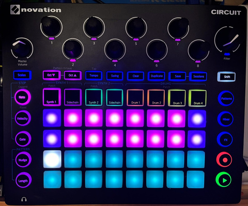This screenshot has width=248, height=206.
Task: Open the Mixer view
Action: [226, 119]
